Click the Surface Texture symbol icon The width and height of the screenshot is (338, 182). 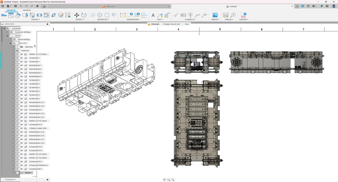click(x=176, y=15)
